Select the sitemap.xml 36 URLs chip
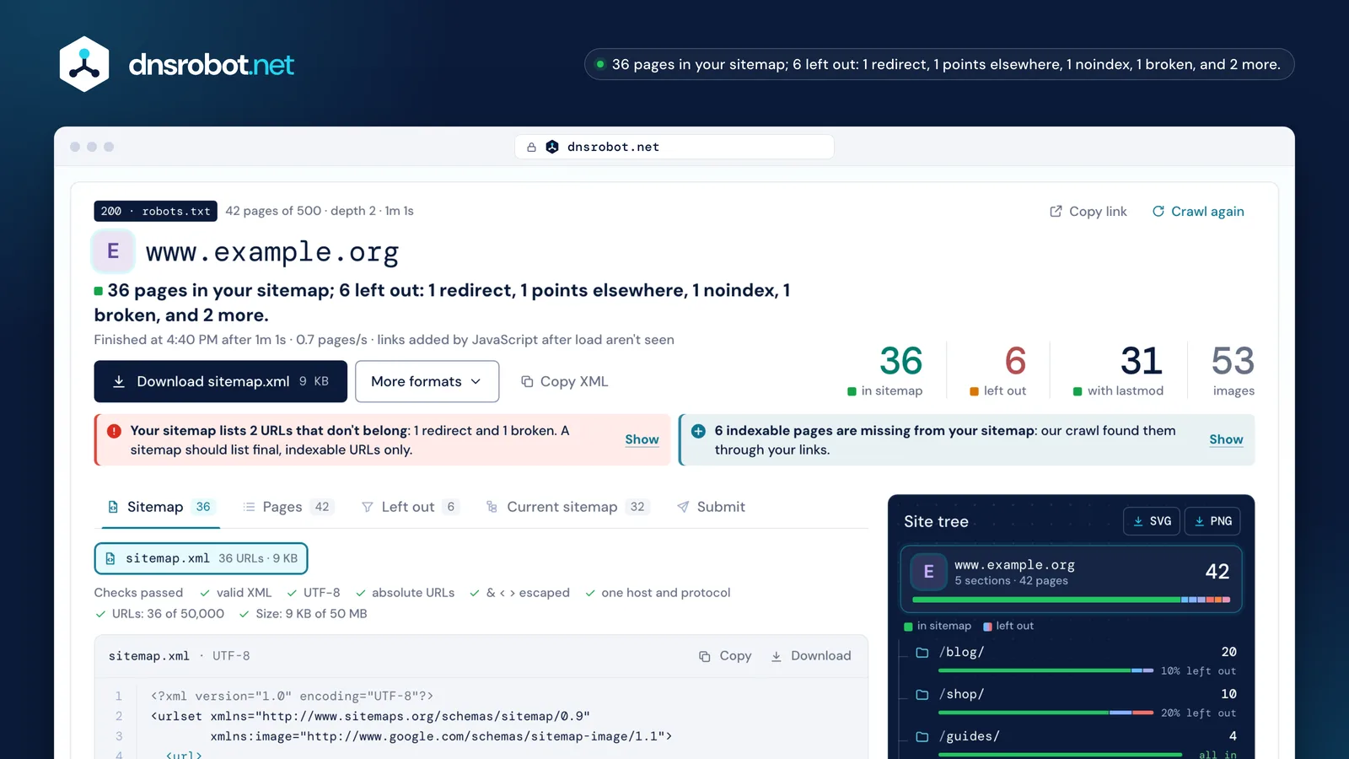This screenshot has width=1349, height=759. coord(201,558)
